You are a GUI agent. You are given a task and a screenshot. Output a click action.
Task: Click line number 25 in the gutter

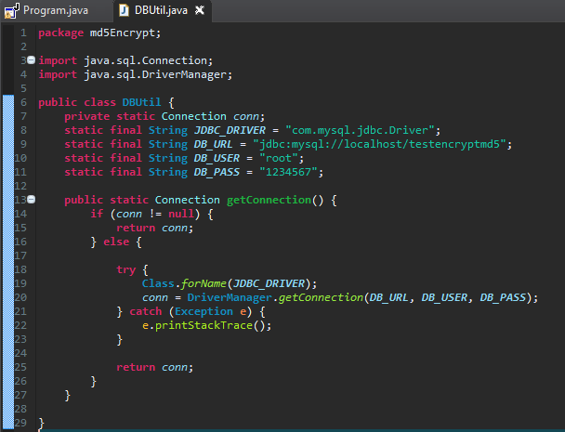pos(20,367)
